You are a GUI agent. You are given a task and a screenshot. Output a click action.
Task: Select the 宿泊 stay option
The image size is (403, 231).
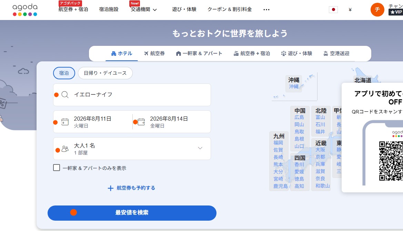point(64,73)
